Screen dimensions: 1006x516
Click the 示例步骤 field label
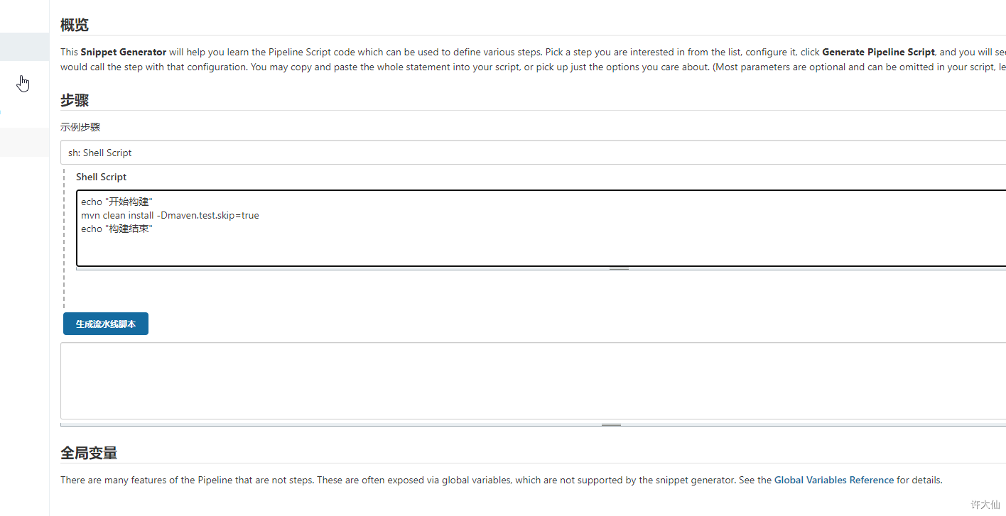[x=80, y=127]
